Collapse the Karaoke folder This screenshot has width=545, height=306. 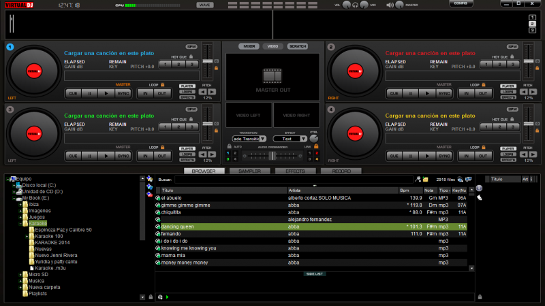pos(20,224)
